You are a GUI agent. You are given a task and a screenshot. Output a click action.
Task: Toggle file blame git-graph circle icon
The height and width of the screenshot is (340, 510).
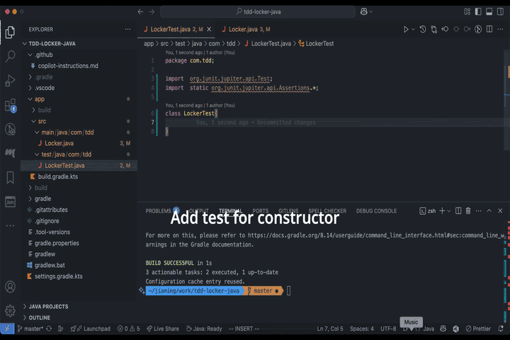478,29
